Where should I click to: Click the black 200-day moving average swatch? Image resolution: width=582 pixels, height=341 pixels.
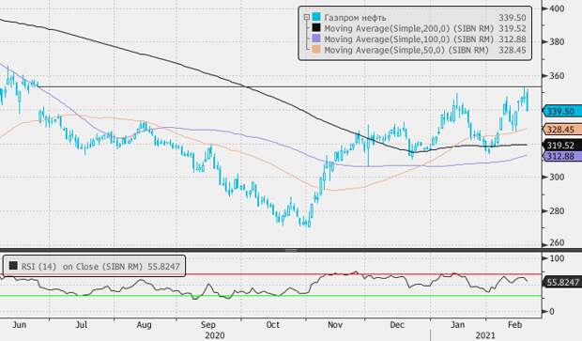click(316, 28)
